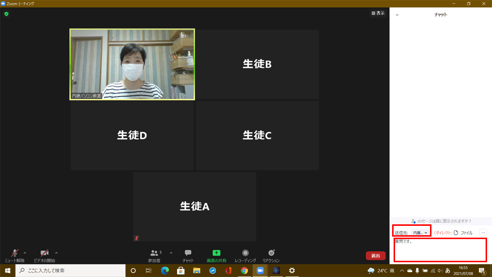Show hidden system tray icons
Viewport: 492px width, 277px height.
click(x=402, y=271)
